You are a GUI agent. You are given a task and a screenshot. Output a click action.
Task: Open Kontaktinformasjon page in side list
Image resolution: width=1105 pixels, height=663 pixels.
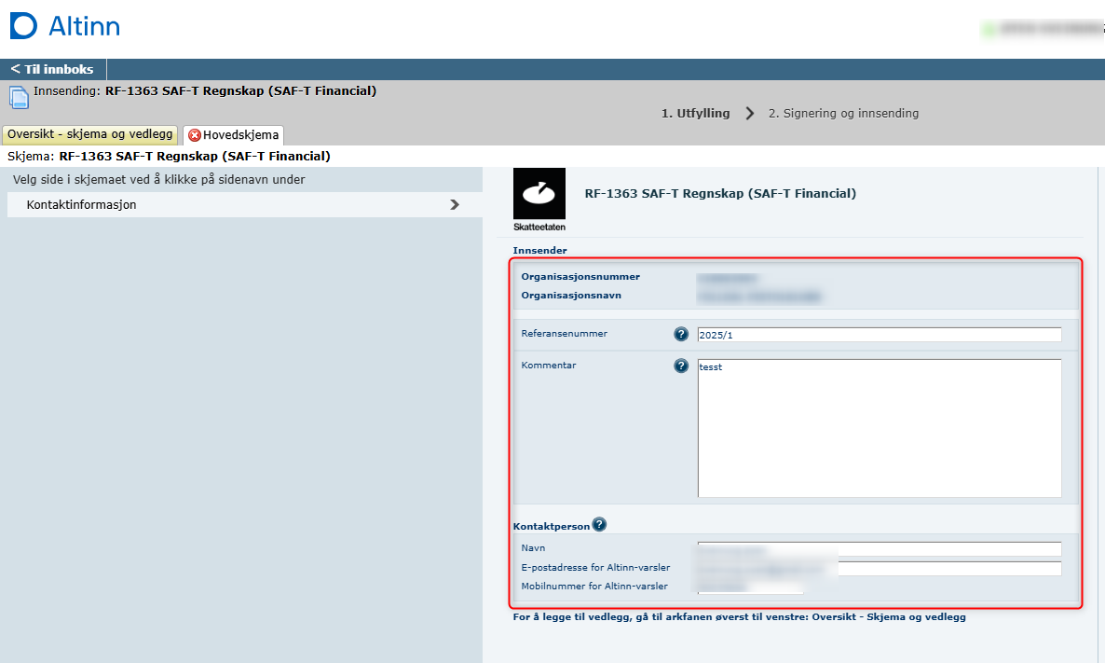click(244, 204)
